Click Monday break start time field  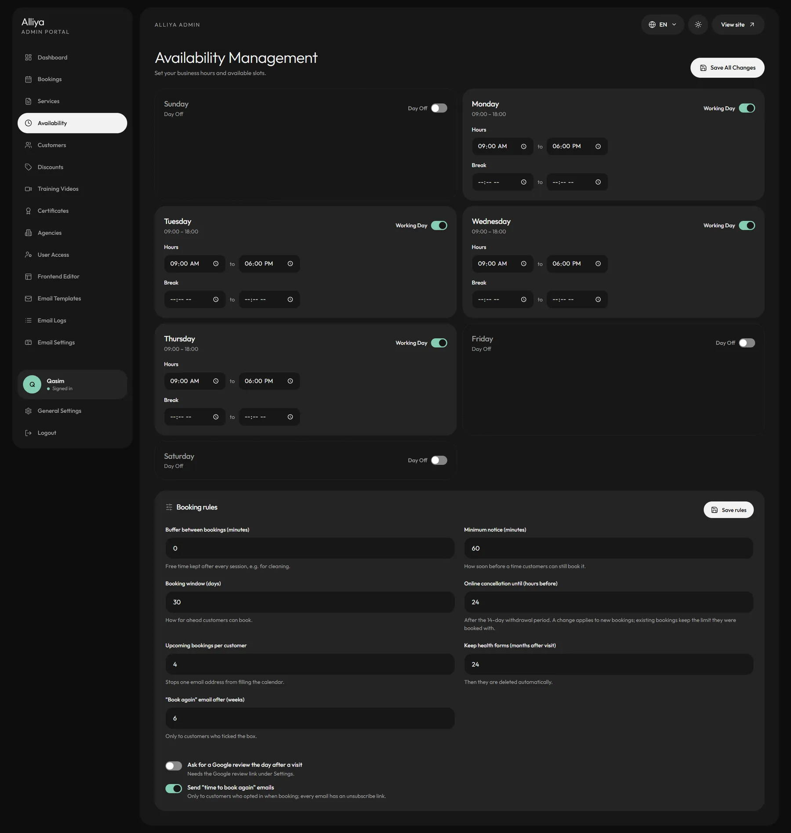pos(502,182)
